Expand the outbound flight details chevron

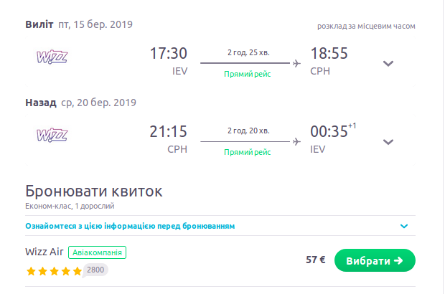point(388,63)
